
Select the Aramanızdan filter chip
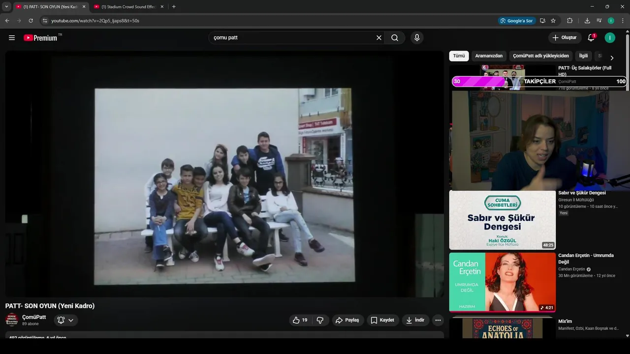489,56
